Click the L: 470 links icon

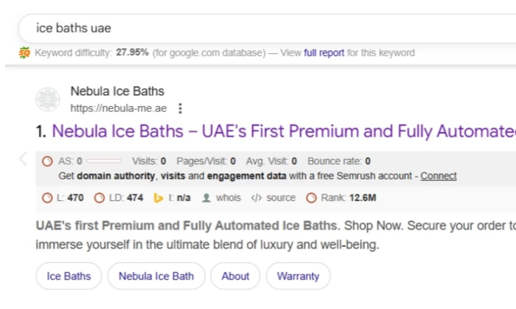(47, 198)
